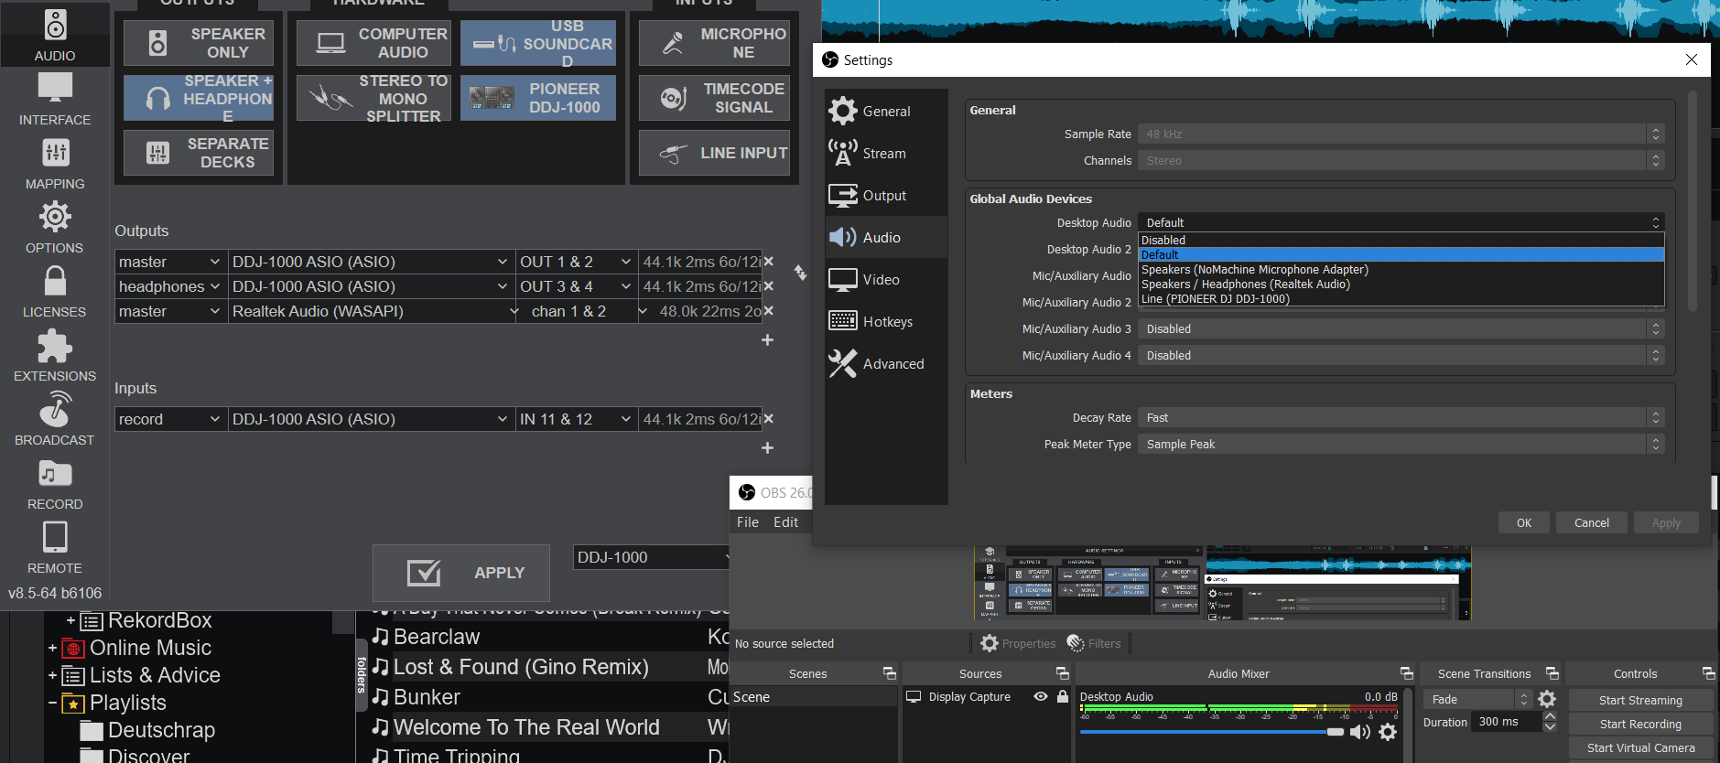Choose COMPUTER AUDIO hardware option

[373, 43]
